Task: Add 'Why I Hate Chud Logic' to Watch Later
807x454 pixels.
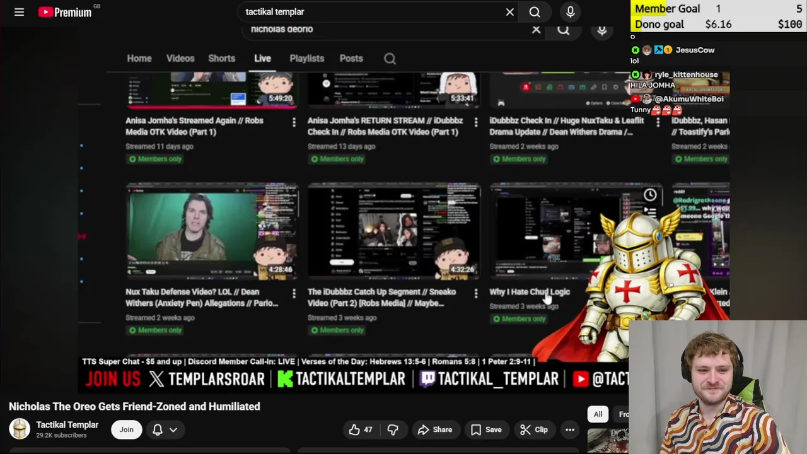Action: pyautogui.click(x=650, y=195)
